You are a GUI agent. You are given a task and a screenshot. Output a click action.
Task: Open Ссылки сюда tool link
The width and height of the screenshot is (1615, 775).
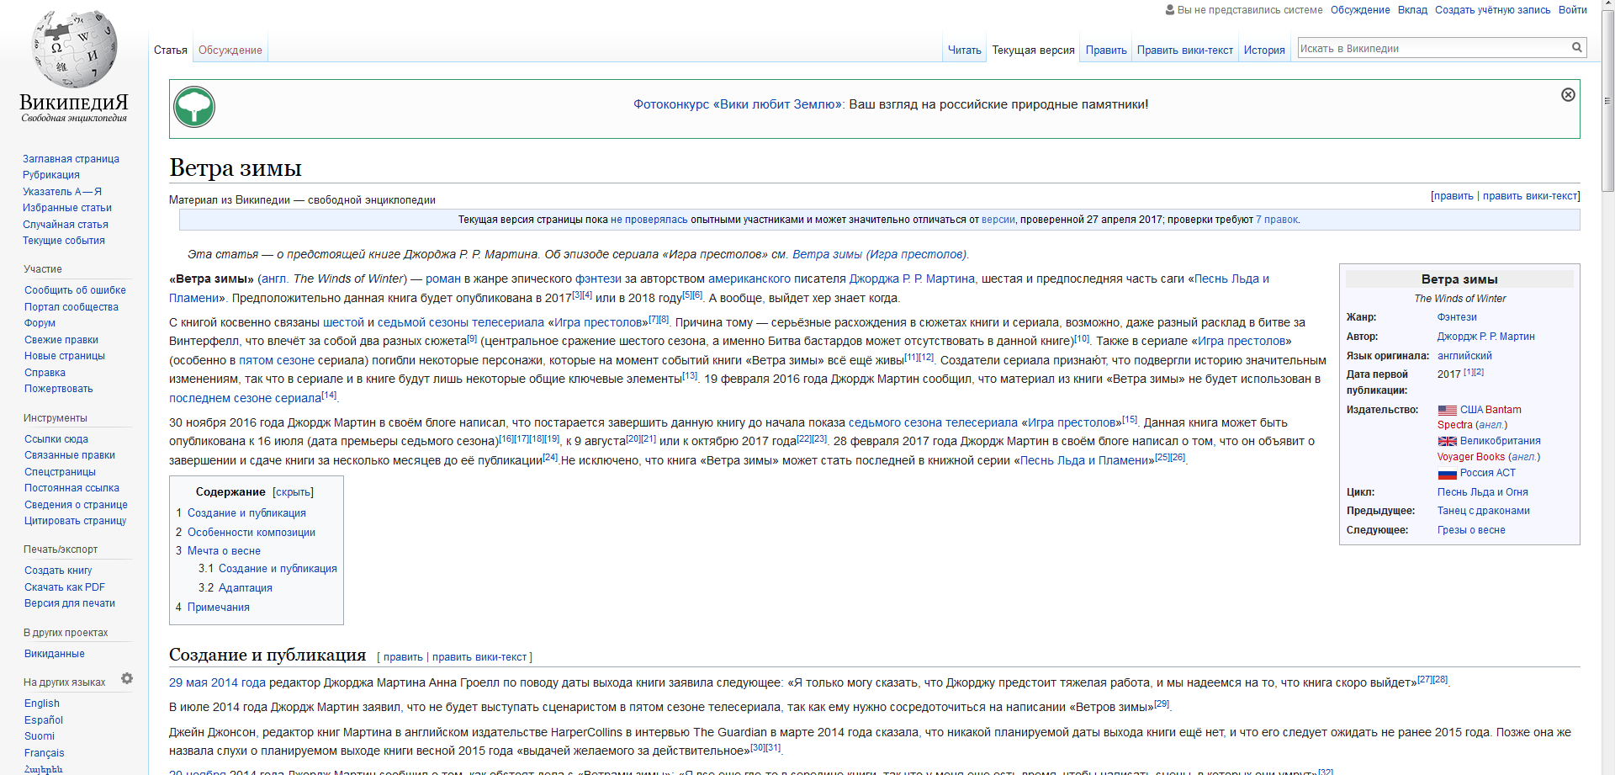56,439
